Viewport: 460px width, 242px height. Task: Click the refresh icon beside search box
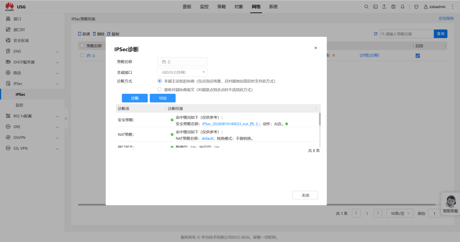(376, 34)
